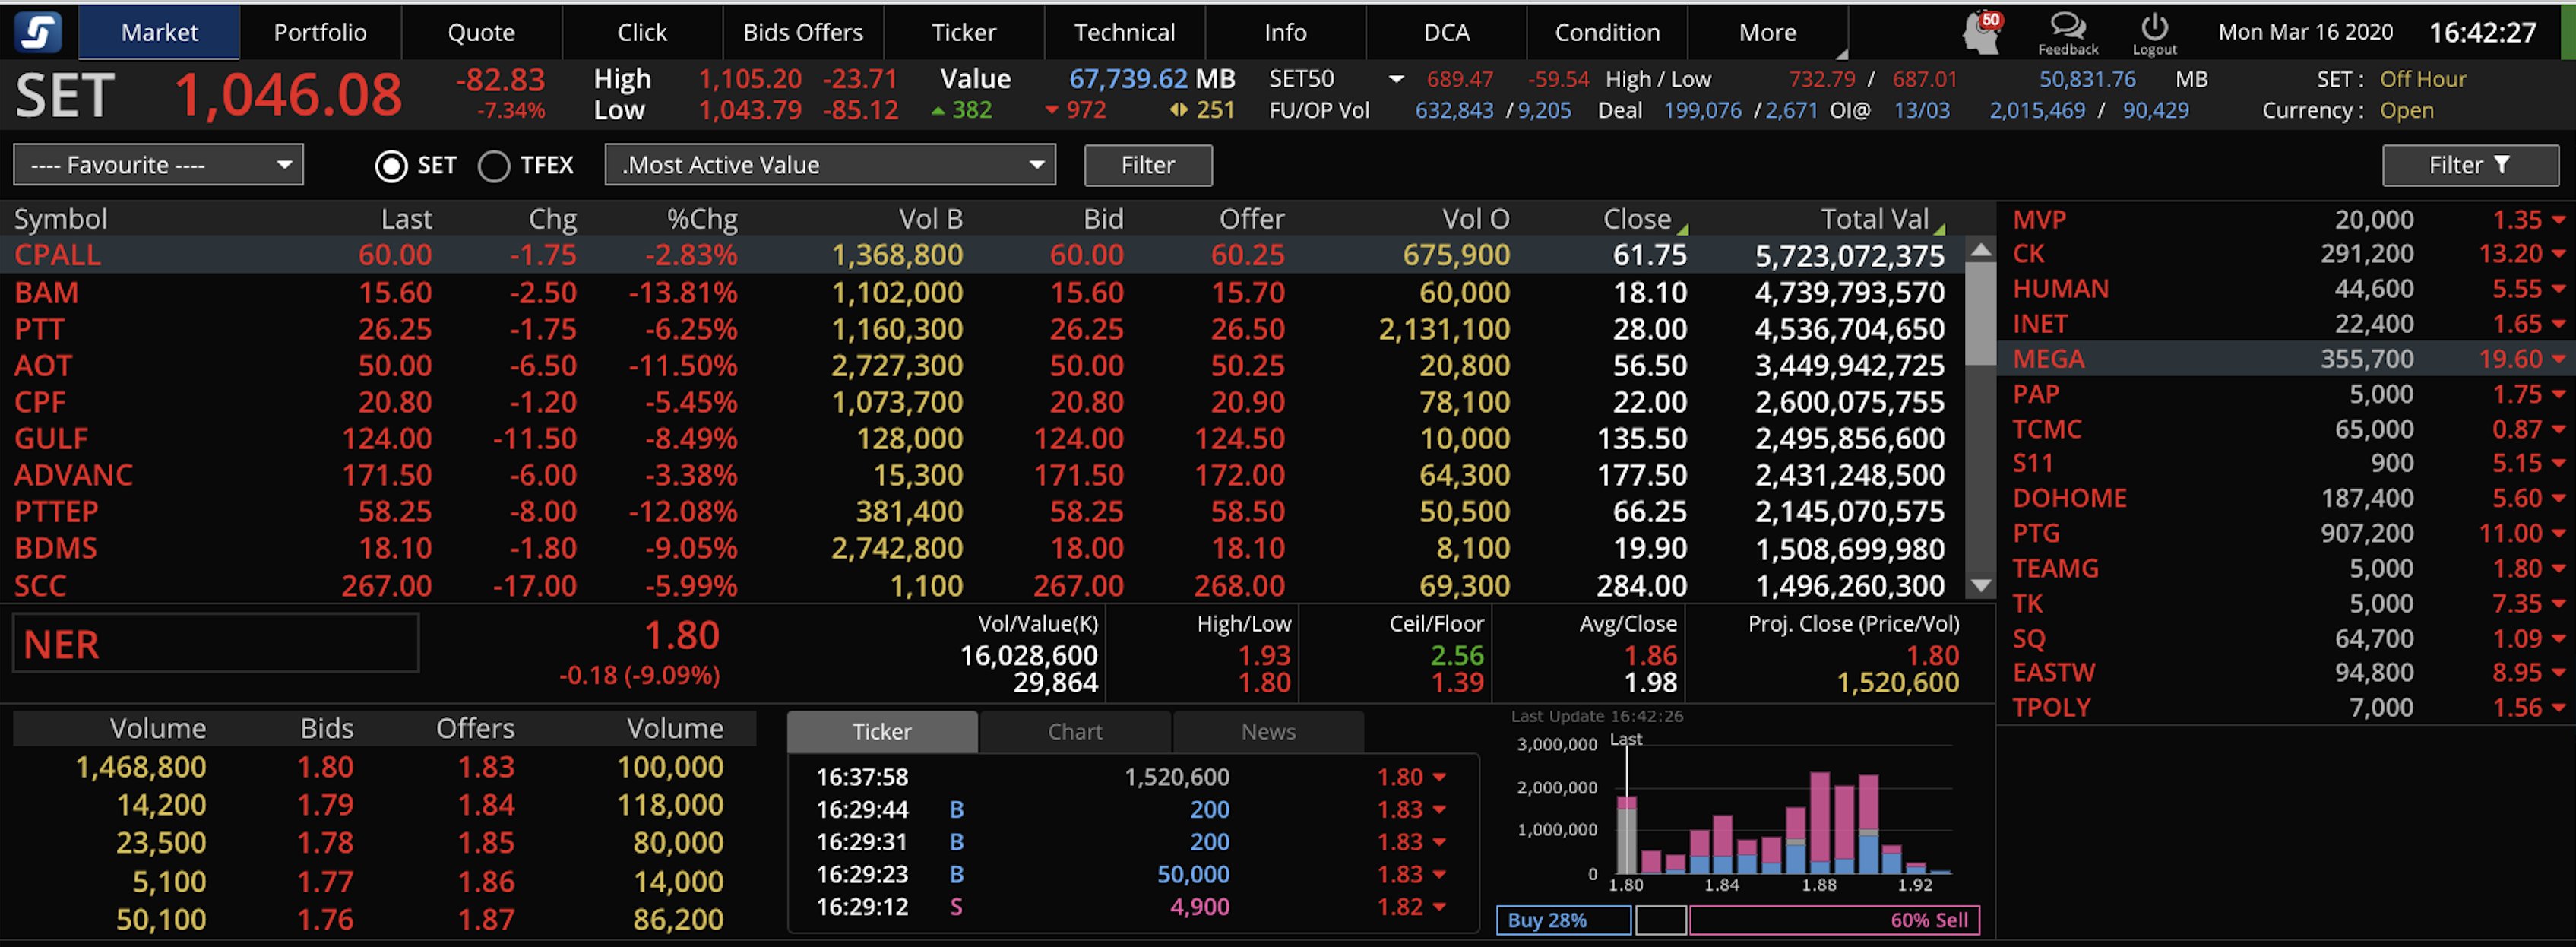Click the Buy 28% bar
2576x947 pixels.
(1563, 920)
